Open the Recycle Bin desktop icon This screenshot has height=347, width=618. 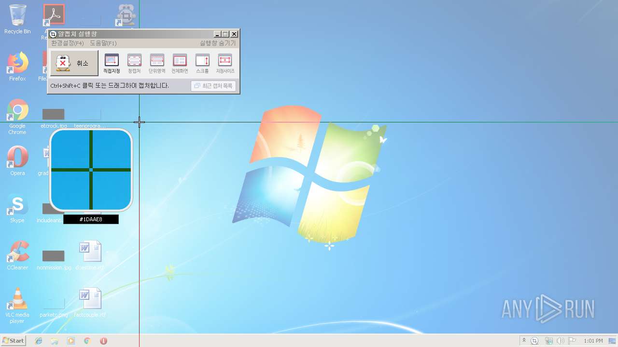(17, 19)
